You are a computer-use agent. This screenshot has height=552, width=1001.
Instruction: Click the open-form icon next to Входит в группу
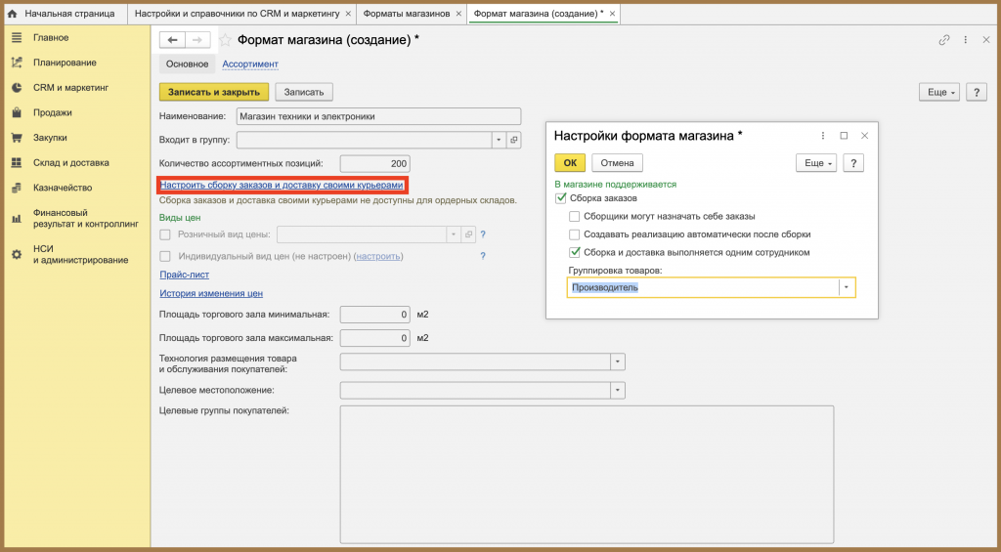(x=514, y=140)
